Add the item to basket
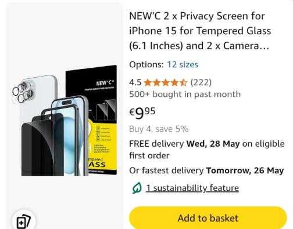293x229 pixels. 208,218
